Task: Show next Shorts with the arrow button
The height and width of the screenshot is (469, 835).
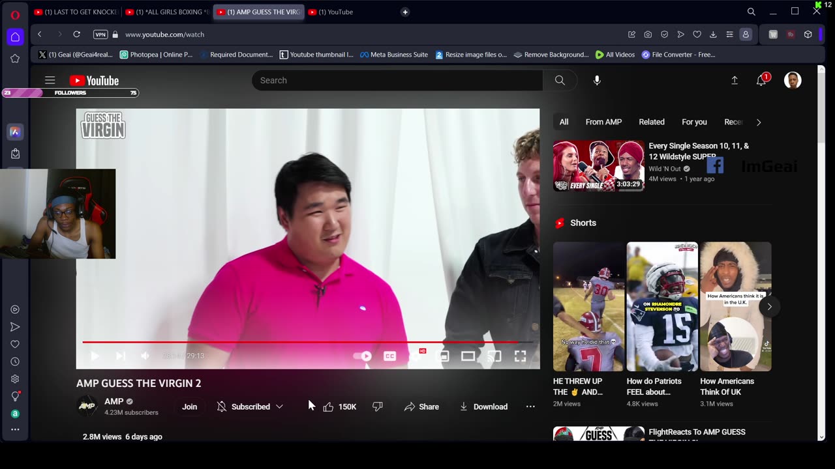Action: click(769, 307)
